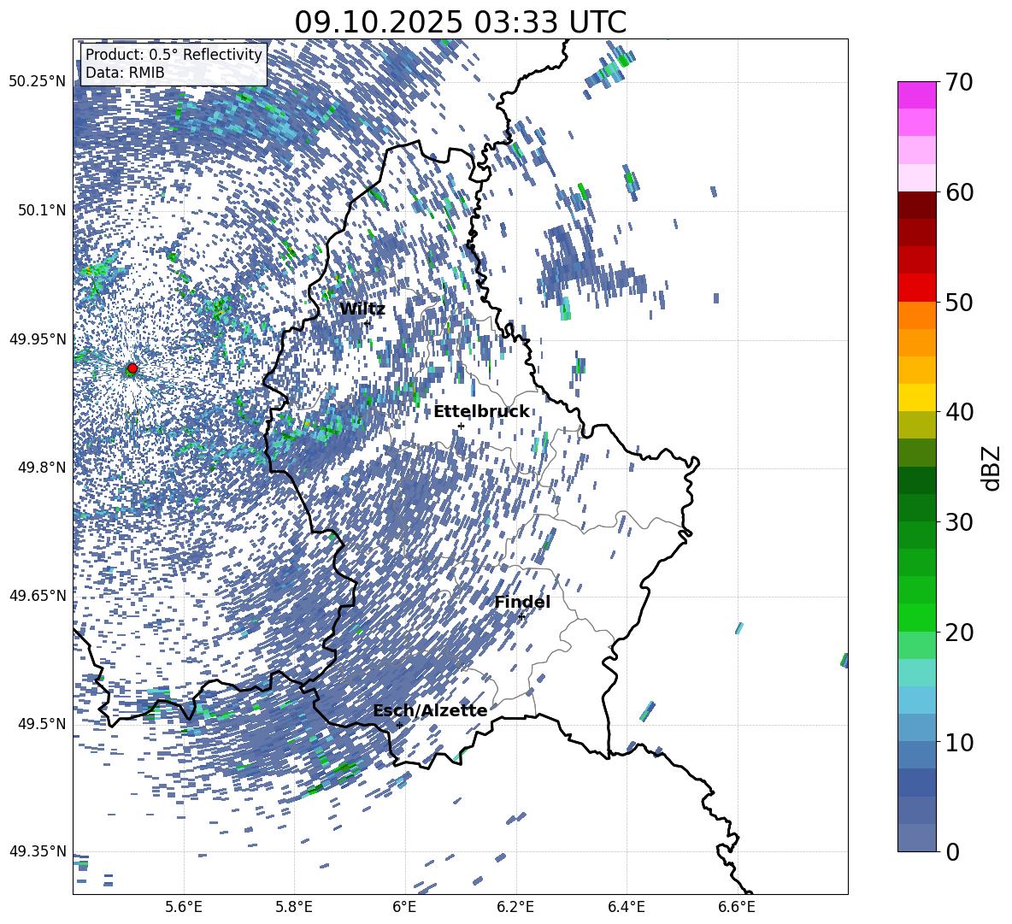Click the 5.8°E longitude label
This screenshot has width=1012, height=924.
click(x=294, y=907)
